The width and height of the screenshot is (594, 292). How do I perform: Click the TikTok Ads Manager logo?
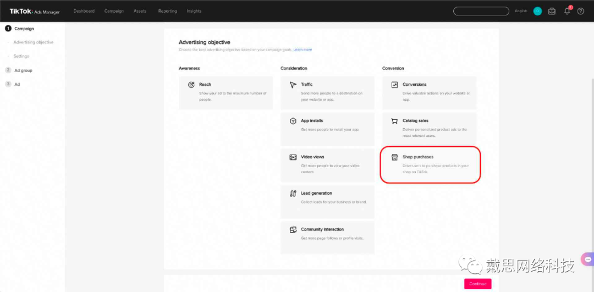click(35, 12)
